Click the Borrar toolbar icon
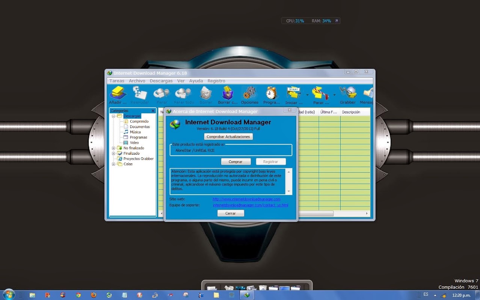Viewport: 480px width, 300px height. (206, 93)
